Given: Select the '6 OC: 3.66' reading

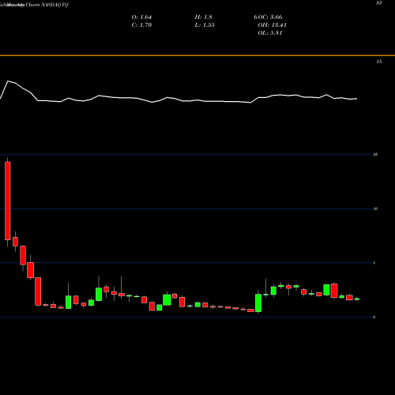Looking at the screenshot, I should click(268, 17).
